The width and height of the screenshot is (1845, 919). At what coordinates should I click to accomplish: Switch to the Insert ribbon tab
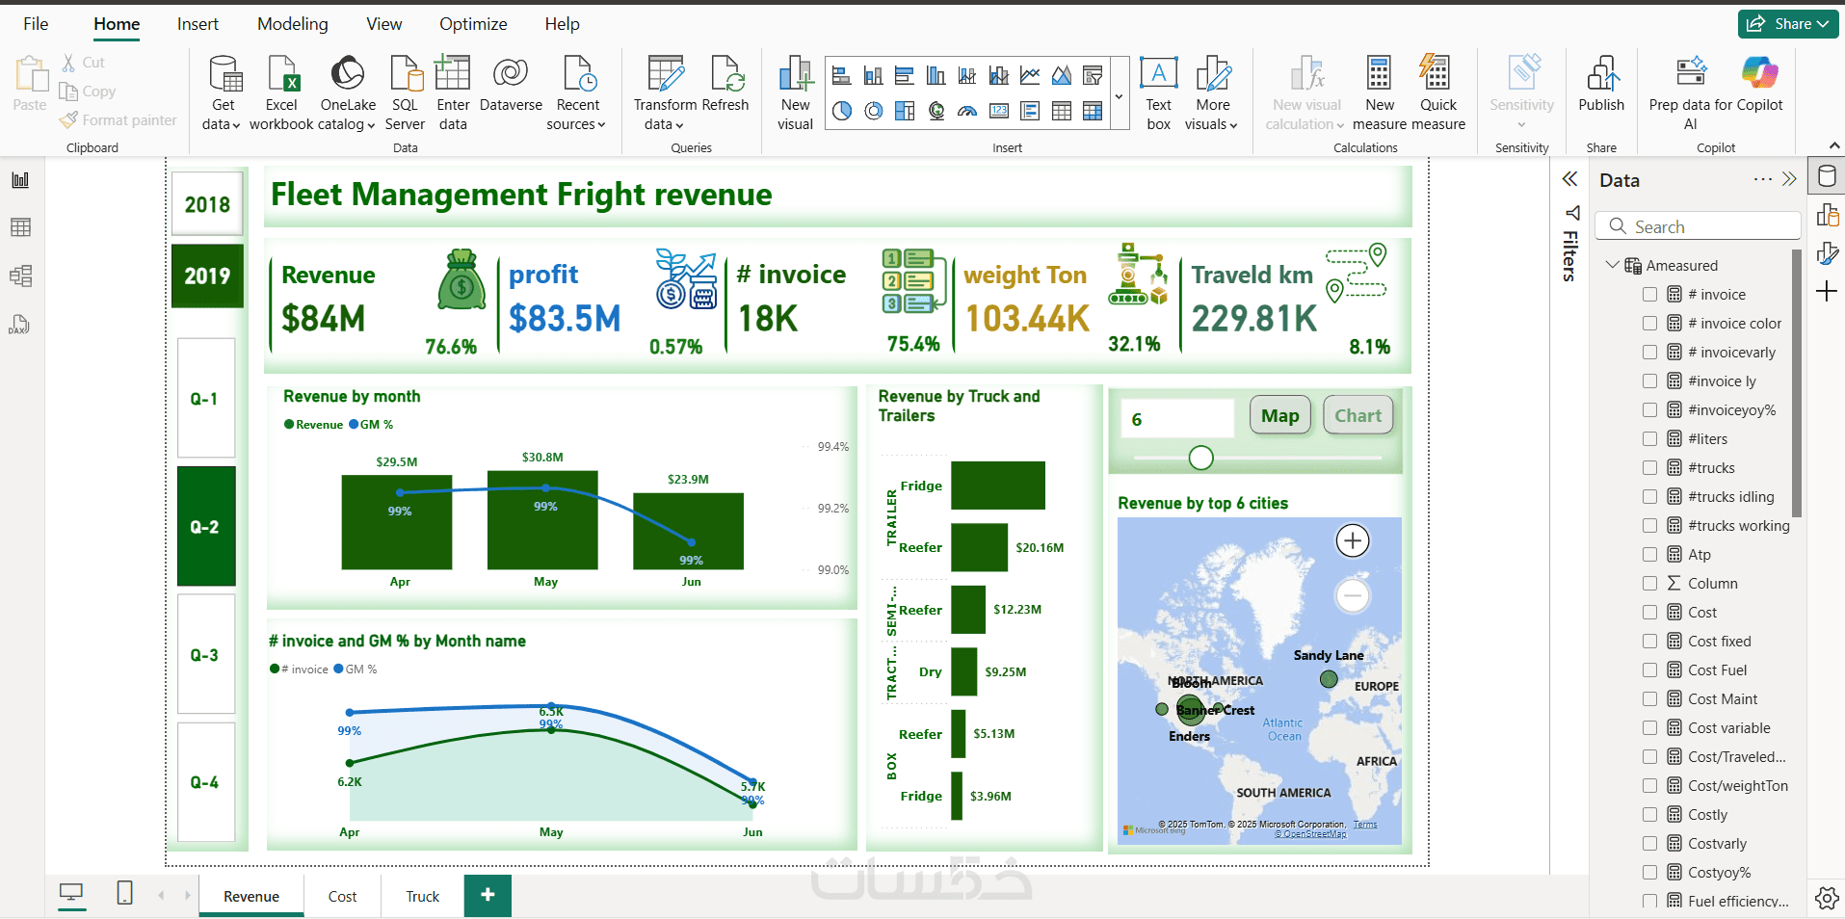pyautogui.click(x=198, y=24)
